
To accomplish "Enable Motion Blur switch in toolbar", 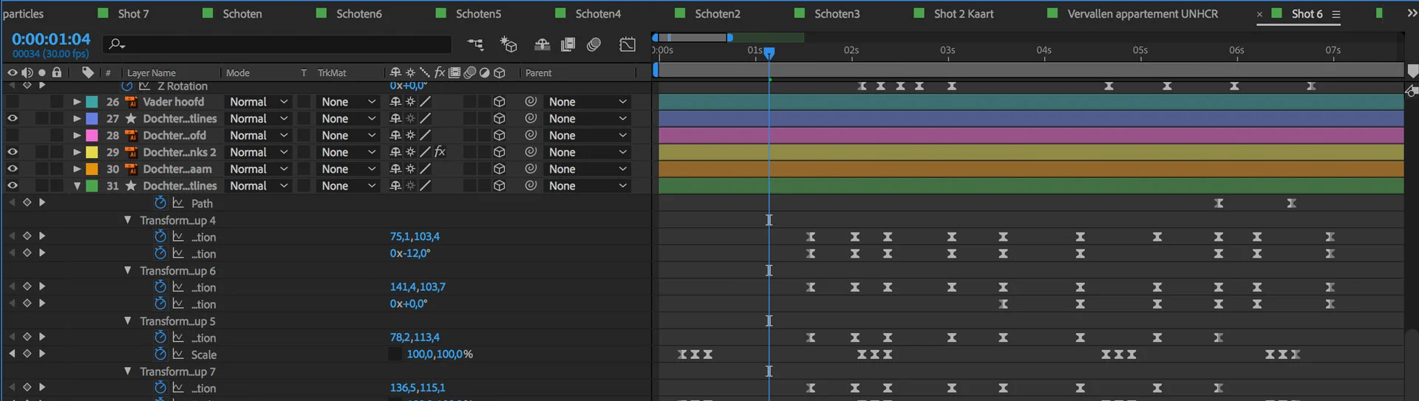I will 593,45.
